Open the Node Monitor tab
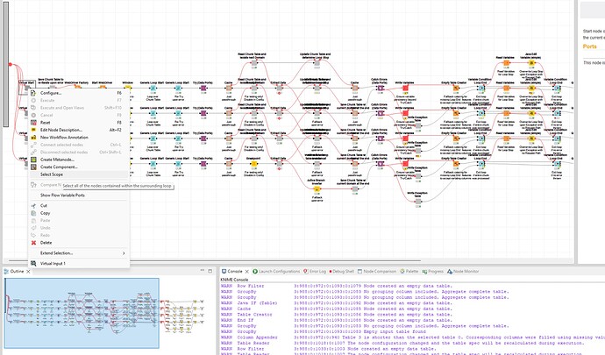This screenshot has height=355, width=605. pos(463,271)
